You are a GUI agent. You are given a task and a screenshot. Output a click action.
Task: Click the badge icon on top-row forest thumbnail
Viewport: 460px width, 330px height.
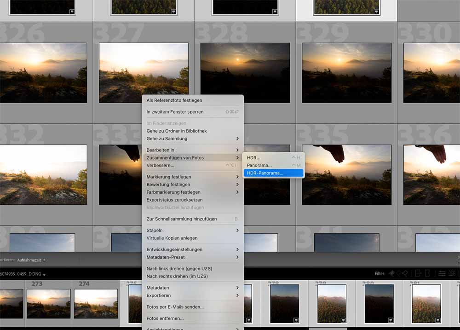pos(376,12)
